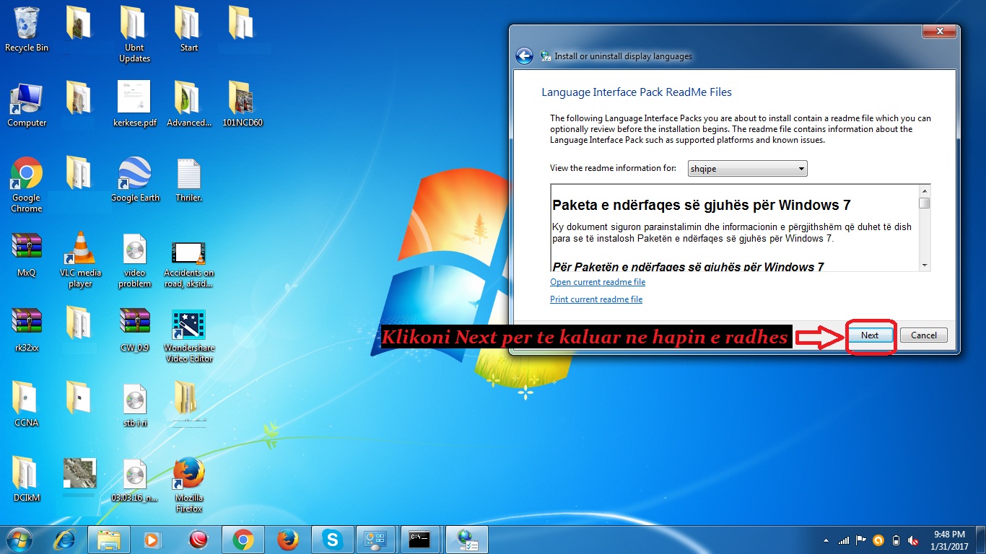Open Windows Explorer from the taskbar
The height and width of the screenshot is (554, 986).
click(x=109, y=540)
